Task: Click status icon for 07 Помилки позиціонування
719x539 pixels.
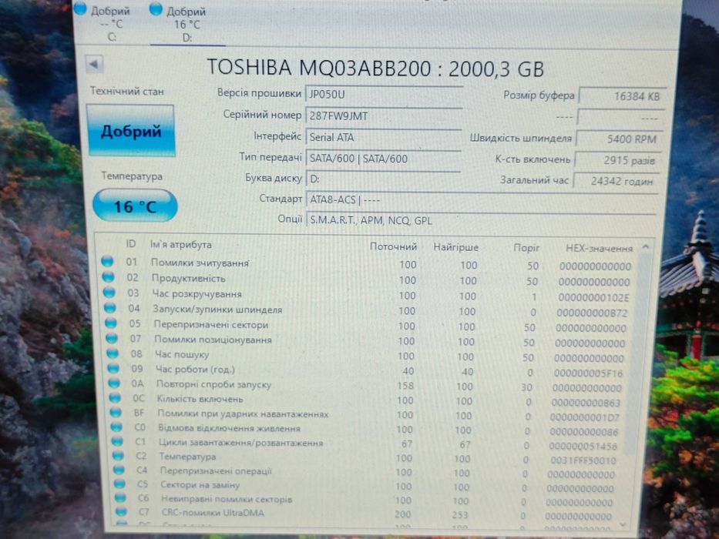Action: coord(112,338)
